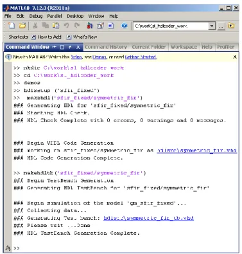Open the hdlsrc\symmetric_fir.vhd link
This screenshot has width=242, height=254.
[197, 150]
